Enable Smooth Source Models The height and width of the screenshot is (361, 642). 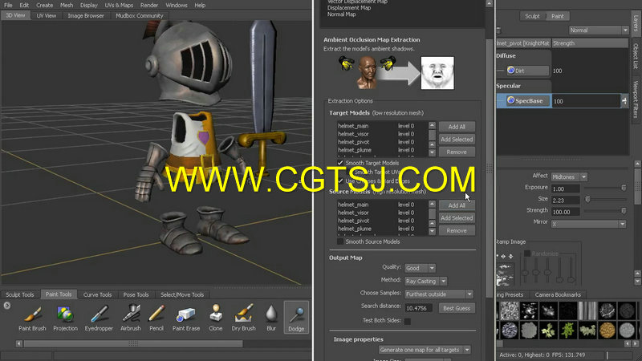click(340, 241)
